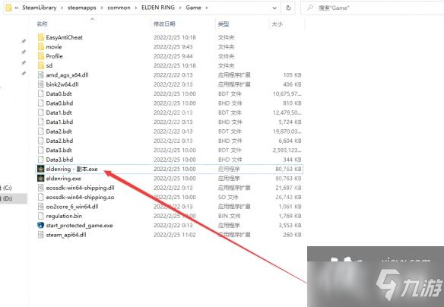The height and width of the screenshot is (307, 444).
Task: Click the start_protected_game.exe icon
Action: point(41,225)
